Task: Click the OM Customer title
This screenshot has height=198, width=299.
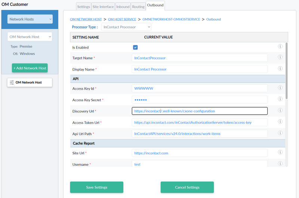Action: click(15, 4)
